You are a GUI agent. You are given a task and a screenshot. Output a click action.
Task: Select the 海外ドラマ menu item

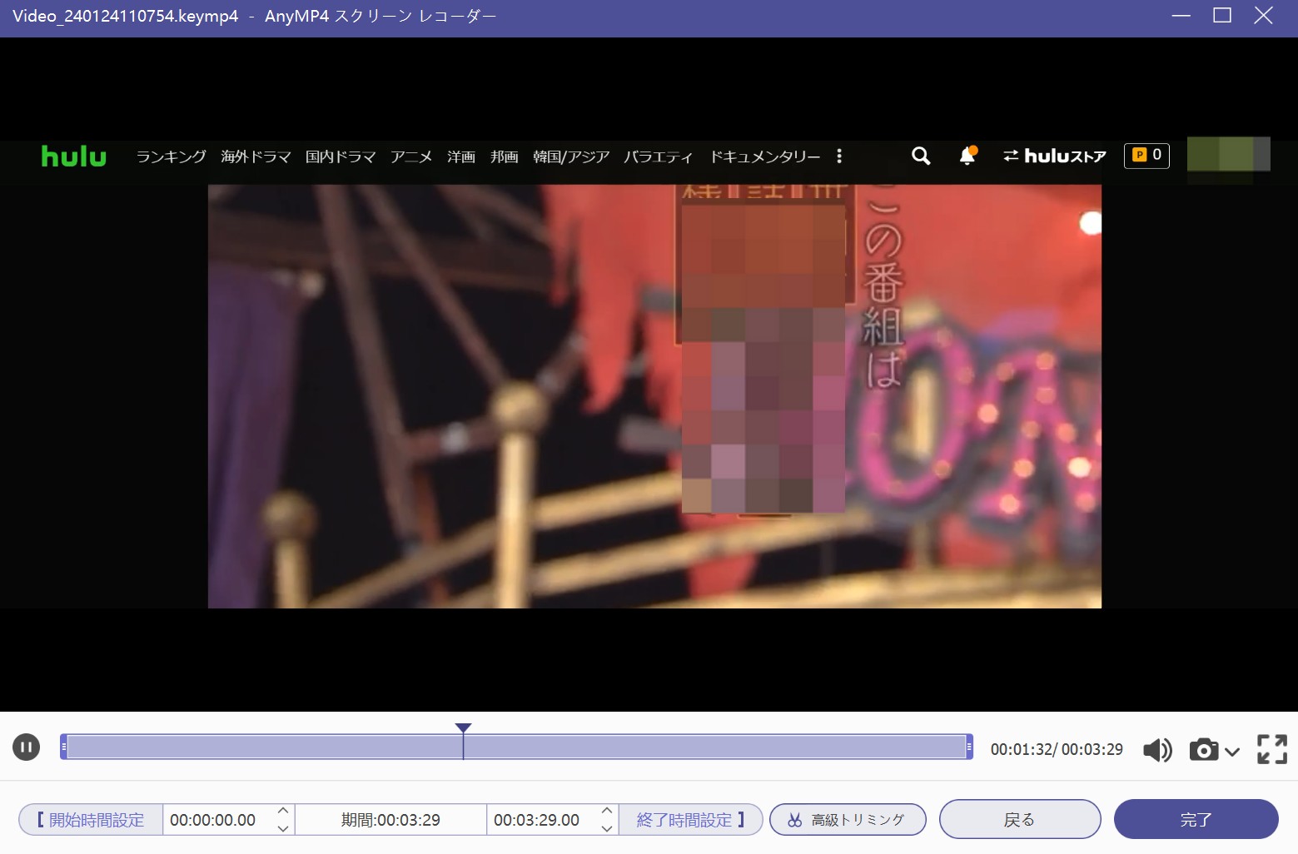[x=256, y=156]
